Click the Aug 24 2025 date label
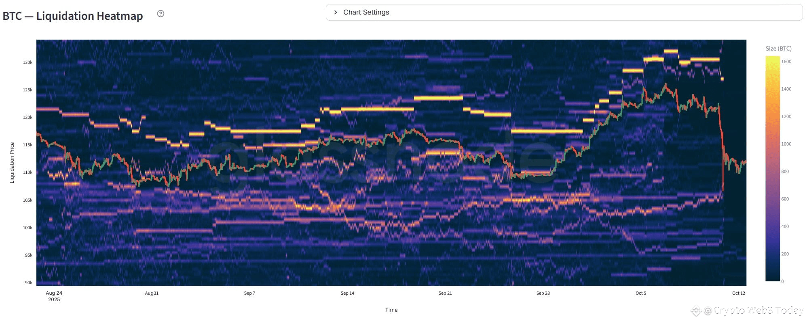This screenshot has width=807, height=321. 54,296
